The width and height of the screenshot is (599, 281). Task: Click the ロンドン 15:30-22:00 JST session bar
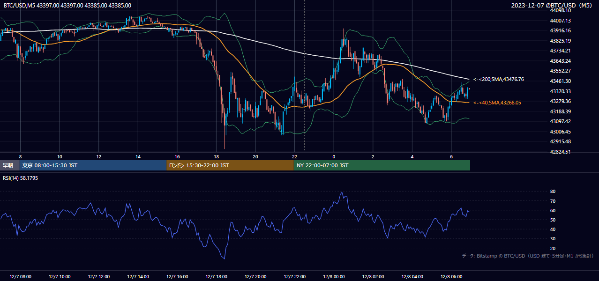230,165
